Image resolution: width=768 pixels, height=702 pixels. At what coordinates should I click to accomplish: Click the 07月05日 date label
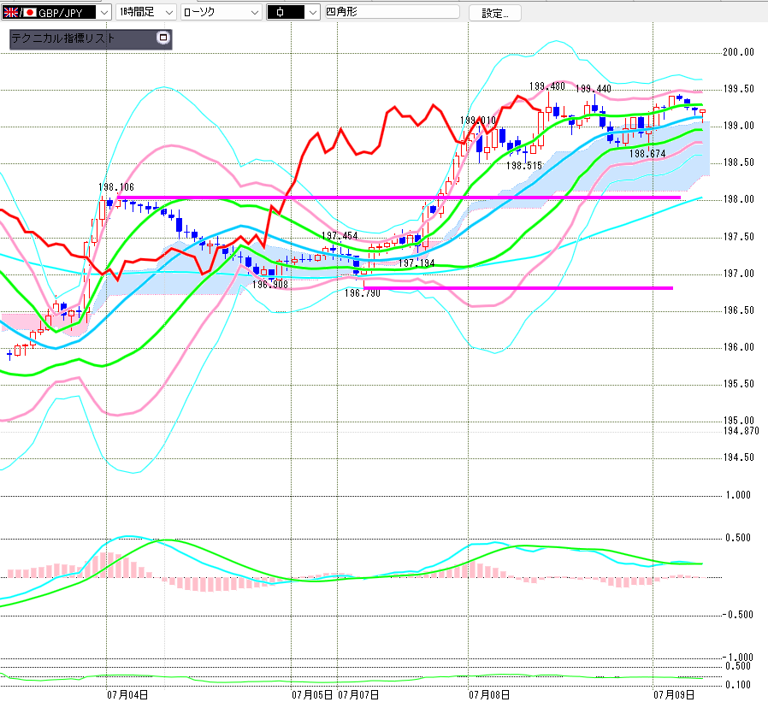(x=312, y=694)
